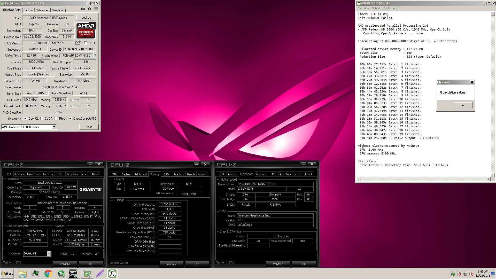Click the DRAM Frequency value 1895.6 MHz
The image size is (496, 279).
[169, 204]
